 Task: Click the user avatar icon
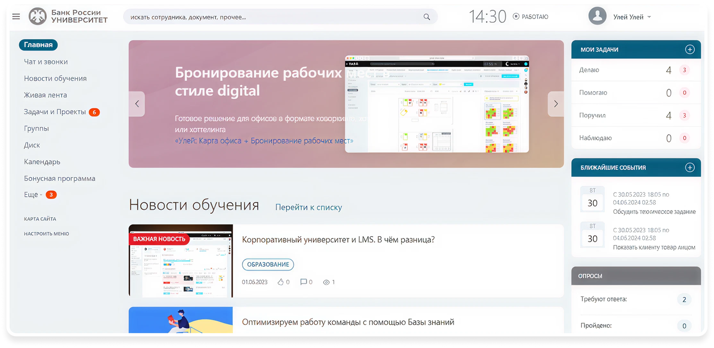[597, 16]
